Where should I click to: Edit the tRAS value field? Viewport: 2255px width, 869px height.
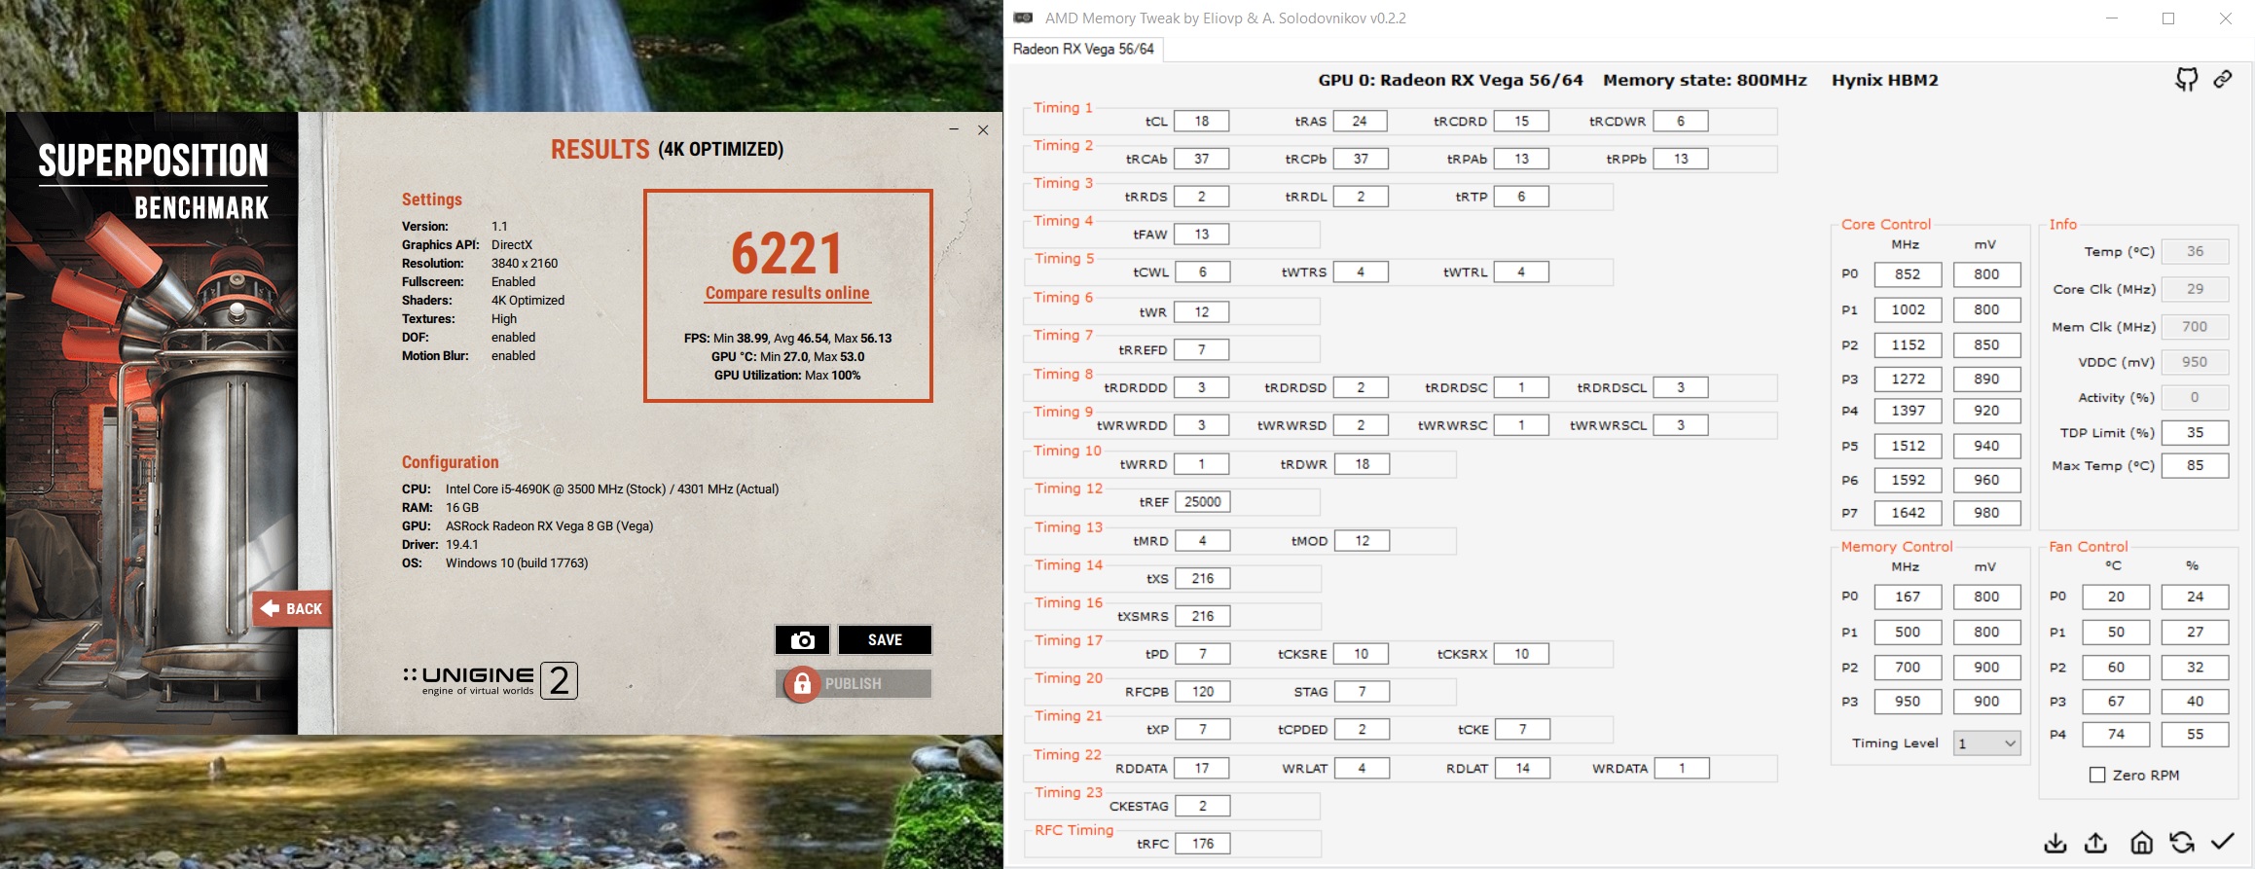tap(1361, 121)
